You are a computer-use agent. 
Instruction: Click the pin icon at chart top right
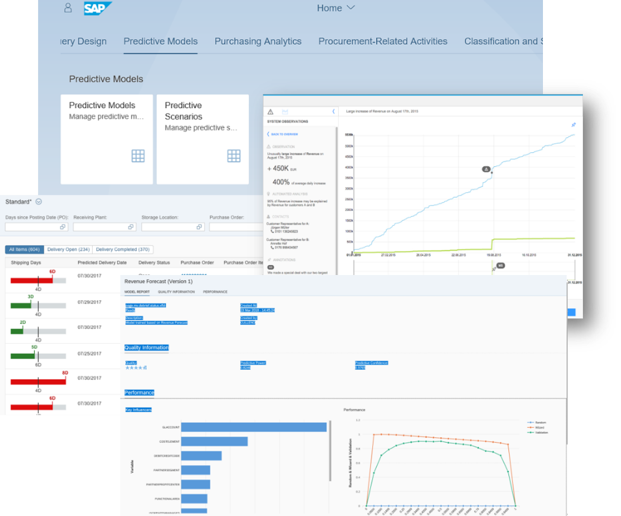click(x=574, y=125)
